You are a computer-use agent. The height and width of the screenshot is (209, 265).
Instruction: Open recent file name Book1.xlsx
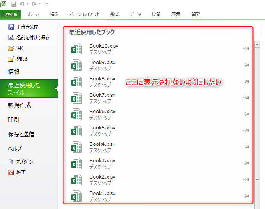coord(102,193)
